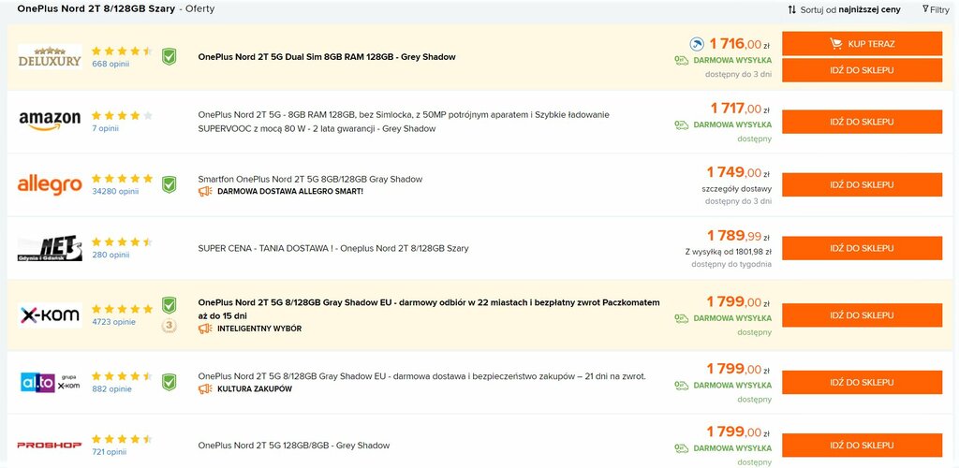Click the delivery truck icon in the Proshop offer

coord(682,448)
